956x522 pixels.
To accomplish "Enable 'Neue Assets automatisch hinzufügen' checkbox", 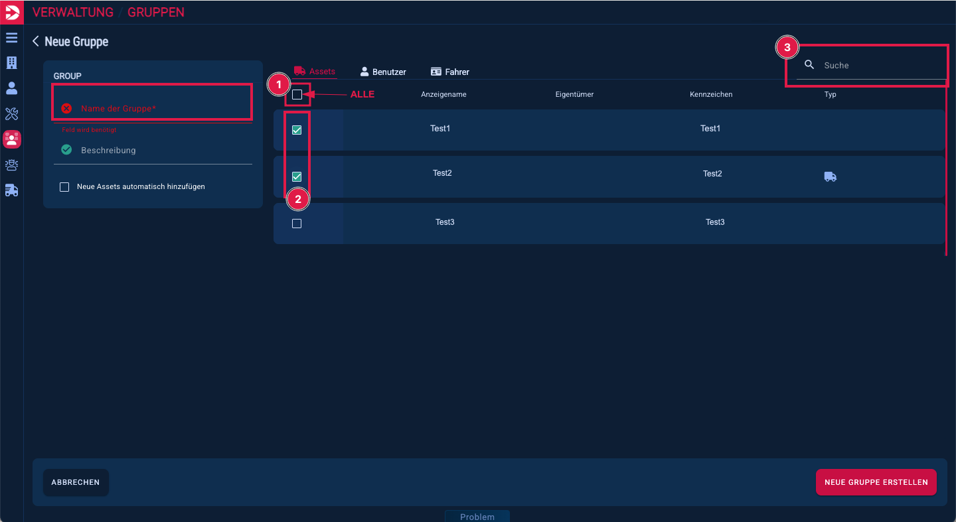I will point(64,187).
